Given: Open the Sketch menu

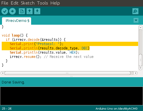Looking at the screenshot, I should click(x=28, y=3).
